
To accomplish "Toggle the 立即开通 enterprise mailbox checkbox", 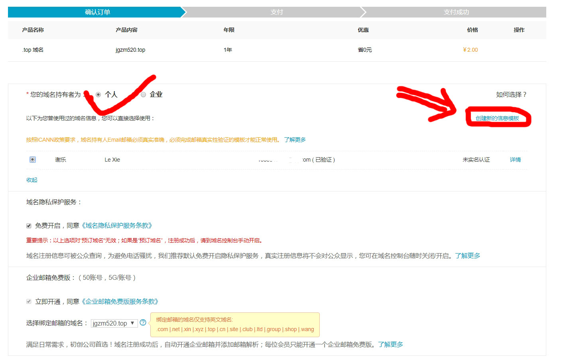I will tap(28, 301).
